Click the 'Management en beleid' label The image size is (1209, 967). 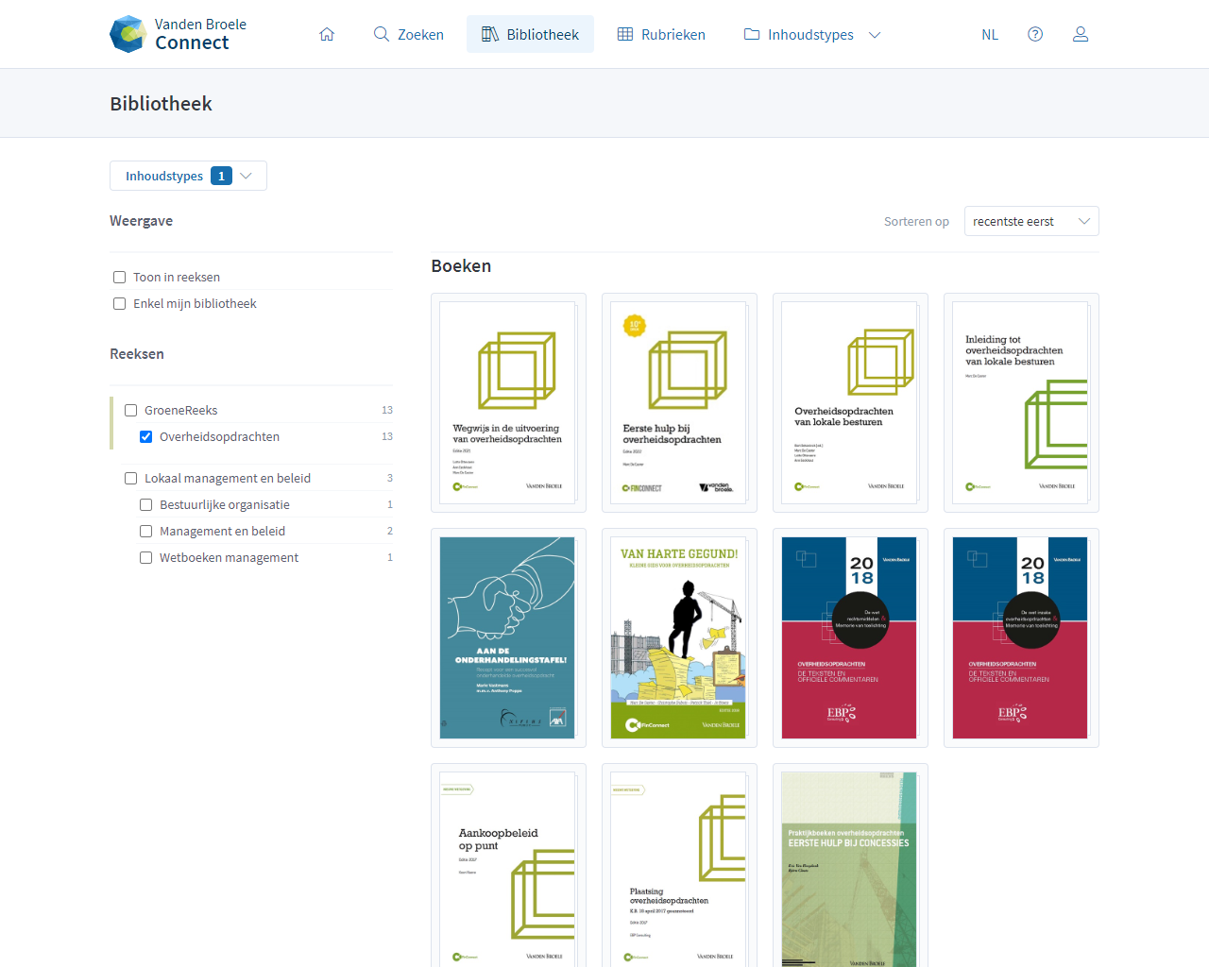[x=222, y=531]
